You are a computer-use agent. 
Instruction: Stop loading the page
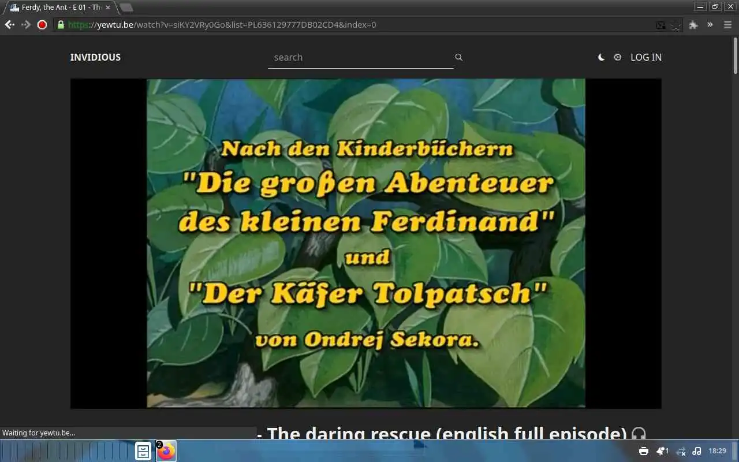click(42, 25)
